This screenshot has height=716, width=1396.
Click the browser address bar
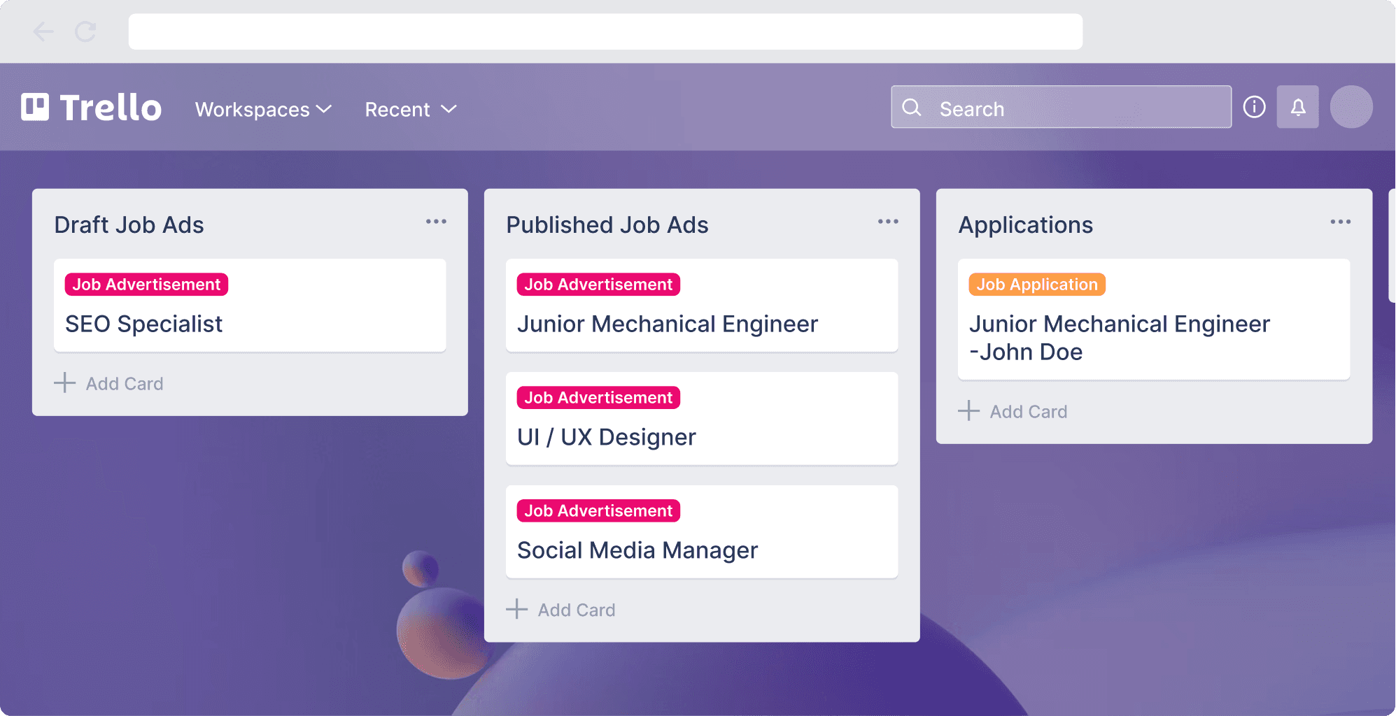click(605, 31)
